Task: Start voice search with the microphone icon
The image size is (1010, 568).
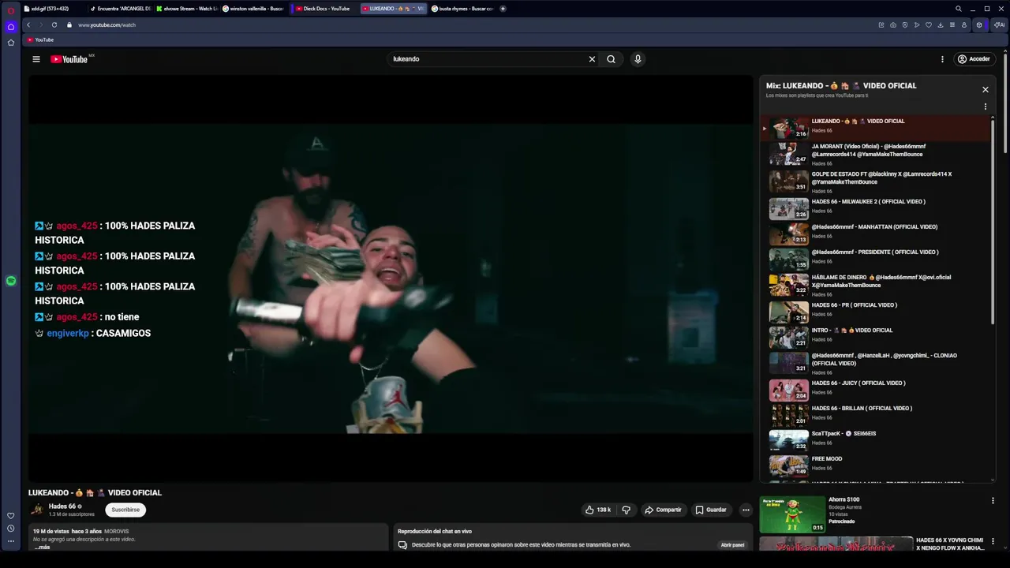Action: [x=638, y=59]
